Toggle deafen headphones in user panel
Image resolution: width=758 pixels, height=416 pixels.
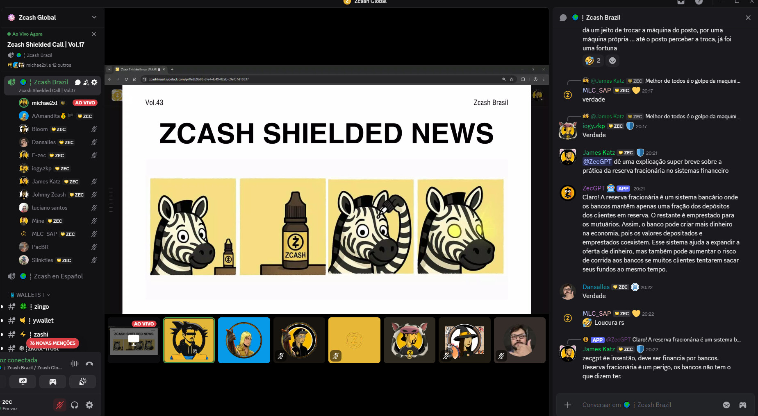pos(75,405)
